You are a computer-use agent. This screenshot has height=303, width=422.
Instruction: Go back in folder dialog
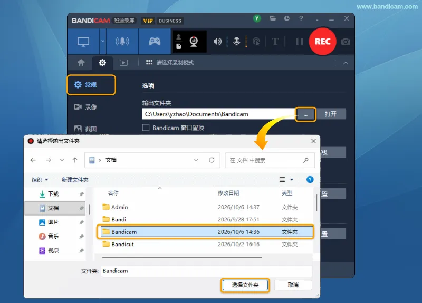click(33, 160)
